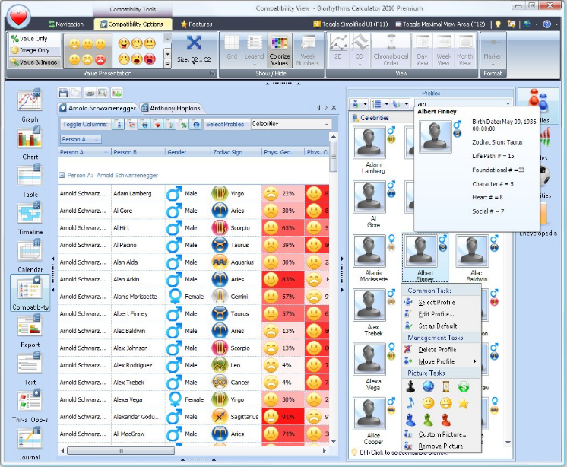The image size is (567, 467).
Task: Toggle Week Numbers display
Action: point(308,50)
